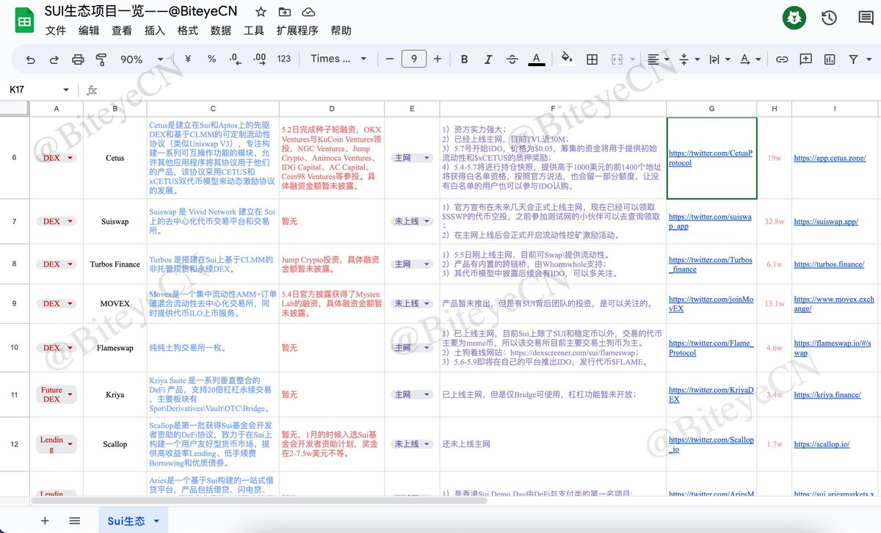881x533 pixels.
Task: Insert a link using the chain icon
Action: coord(782,59)
